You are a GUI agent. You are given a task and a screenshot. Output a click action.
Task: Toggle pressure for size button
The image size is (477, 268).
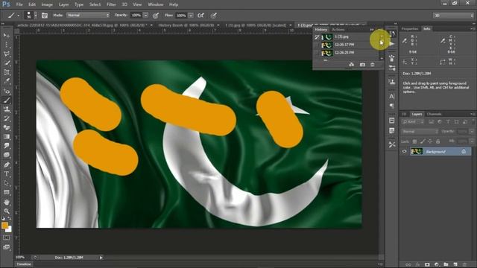pyautogui.click(x=214, y=15)
